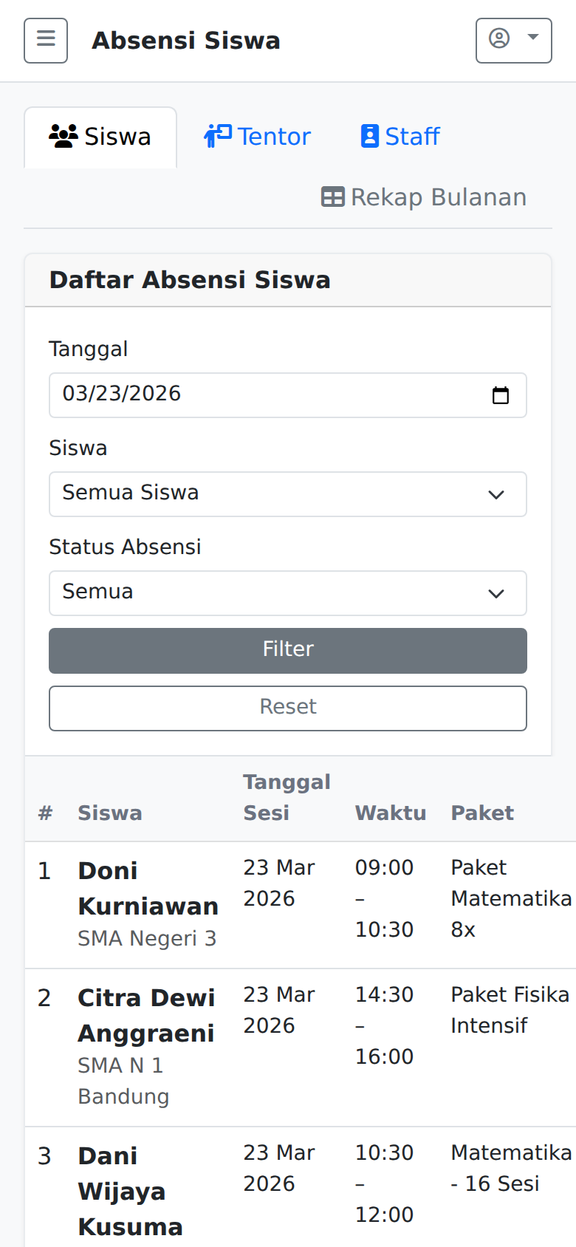The image size is (576, 1247).
Task: Open the Semua status dropdown
Action: click(287, 592)
